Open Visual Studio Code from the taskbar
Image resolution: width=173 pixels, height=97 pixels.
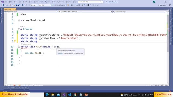69,95
